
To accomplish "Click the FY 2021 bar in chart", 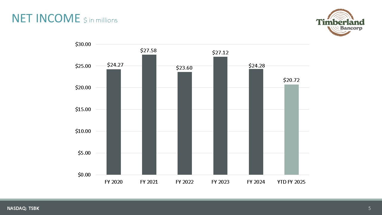I will tap(149, 115).
